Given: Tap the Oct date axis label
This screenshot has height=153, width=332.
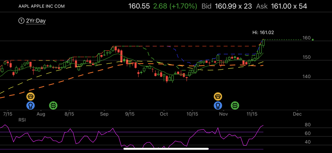Looking at the screenshot, I should click(164, 114).
